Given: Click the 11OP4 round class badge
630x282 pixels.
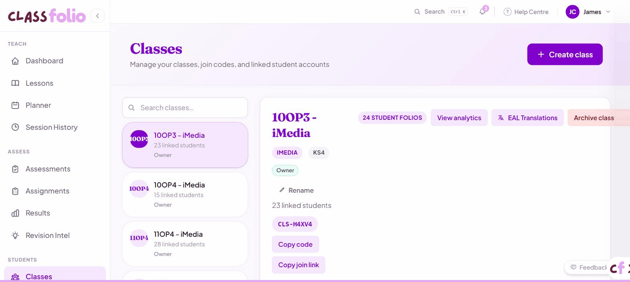Looking at the screenshot, I should (139, 238).
